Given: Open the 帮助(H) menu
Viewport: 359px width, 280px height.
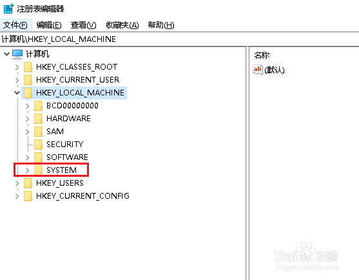Looking at the screenshot, I should click(160, 25).
